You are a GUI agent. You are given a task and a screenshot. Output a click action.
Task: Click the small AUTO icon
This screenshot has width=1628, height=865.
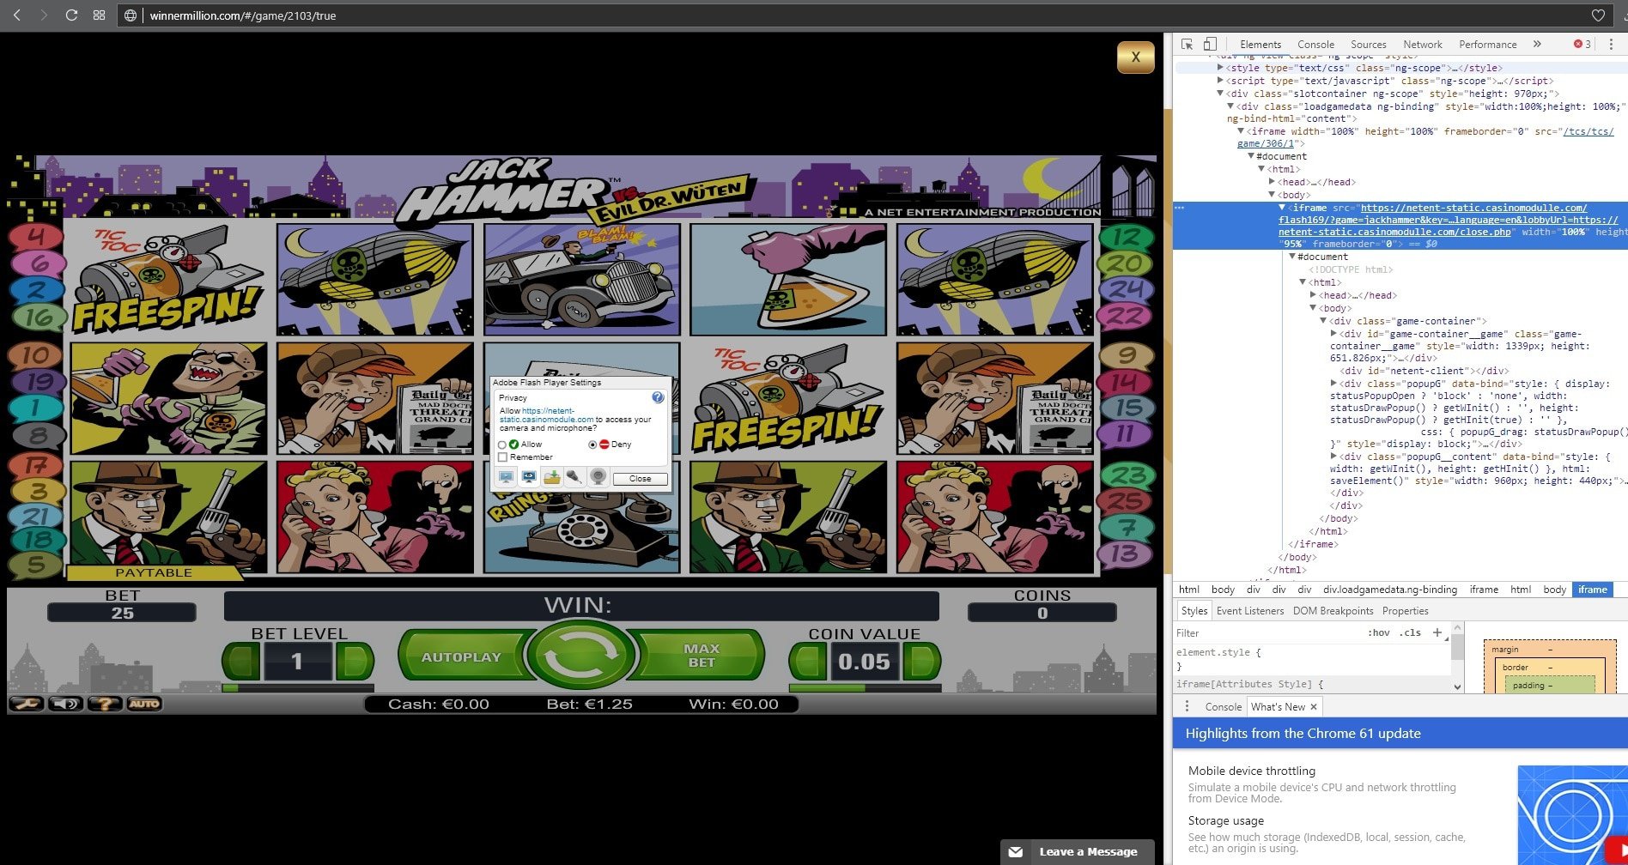[144, 704]
